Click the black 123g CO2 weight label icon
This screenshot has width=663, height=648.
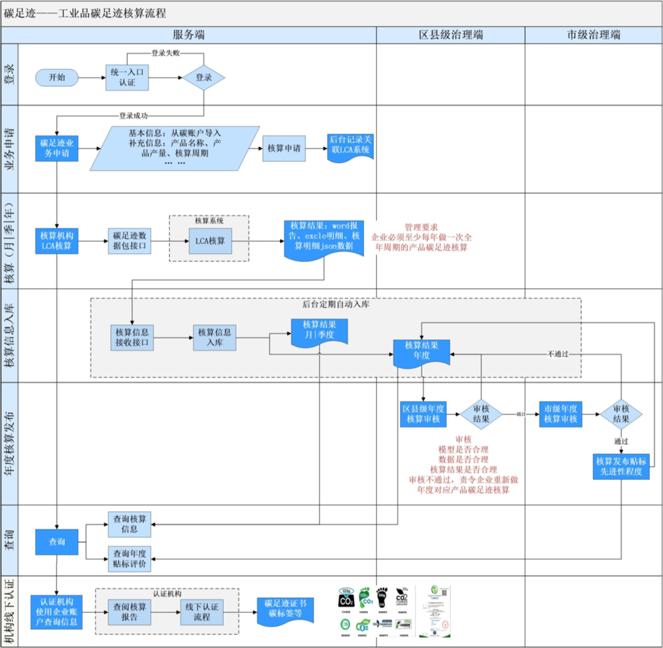346,599
